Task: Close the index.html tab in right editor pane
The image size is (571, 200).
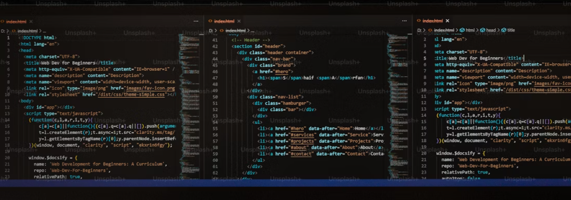Action: click(448, 21)
